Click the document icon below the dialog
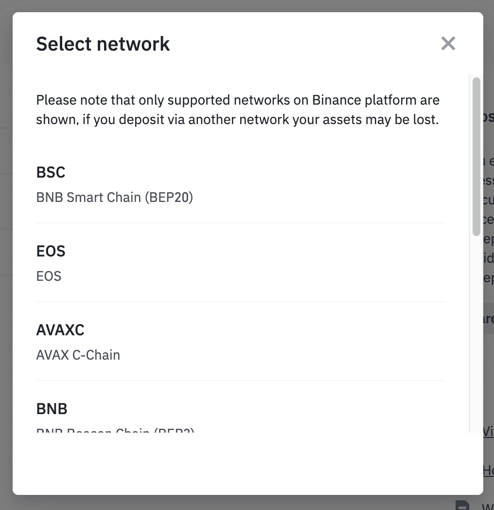Viewport: 494px width, 510px height. pos(462,505)
